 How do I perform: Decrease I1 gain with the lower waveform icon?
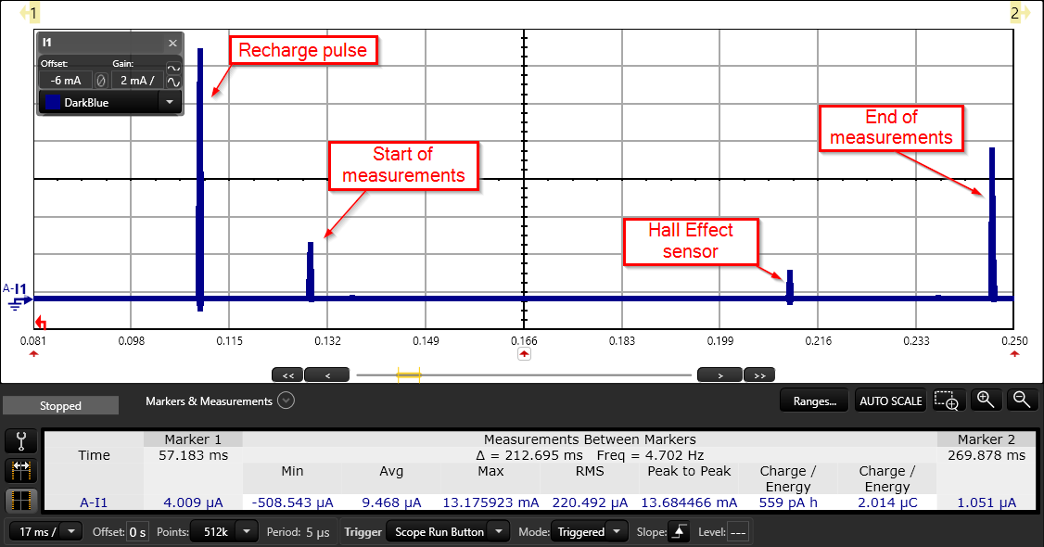[174, 82]
